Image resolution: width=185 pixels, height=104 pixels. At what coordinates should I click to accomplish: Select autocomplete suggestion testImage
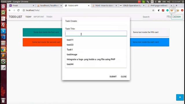click(x=96, y=55)
